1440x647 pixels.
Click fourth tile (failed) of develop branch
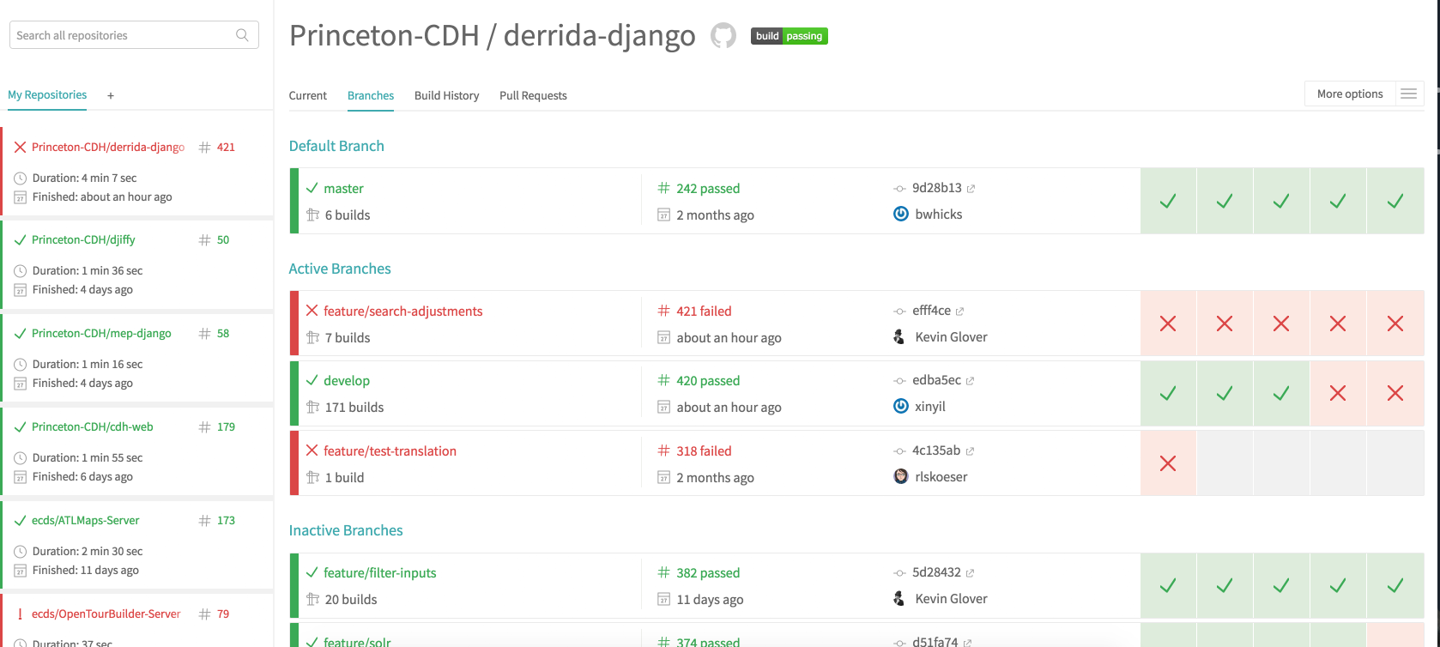[x=1338, y=393]
